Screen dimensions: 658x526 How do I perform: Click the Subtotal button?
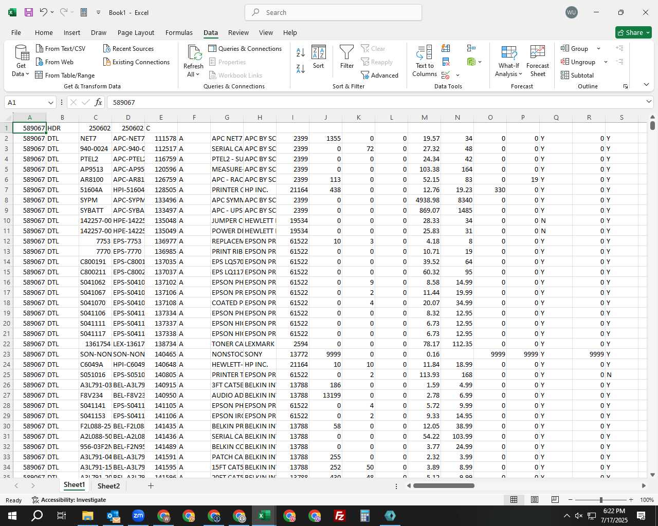click(x=577, y=75)
